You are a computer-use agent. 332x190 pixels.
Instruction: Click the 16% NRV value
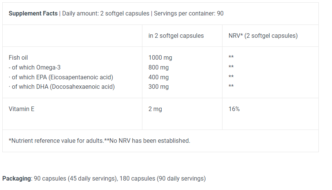(234, 109)
